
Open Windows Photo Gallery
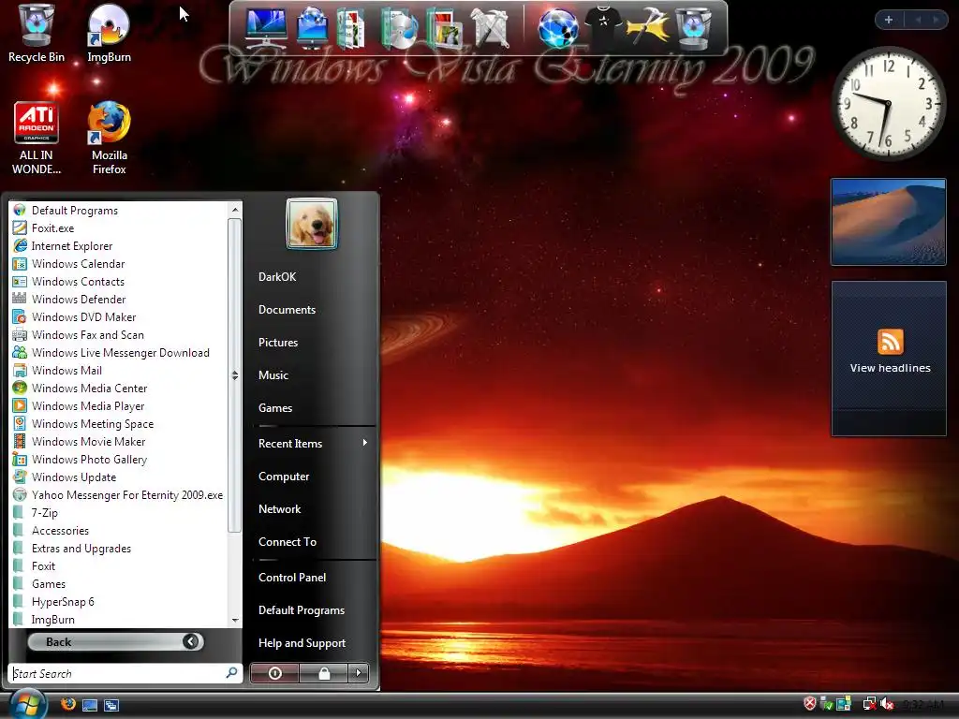point(119,459)
